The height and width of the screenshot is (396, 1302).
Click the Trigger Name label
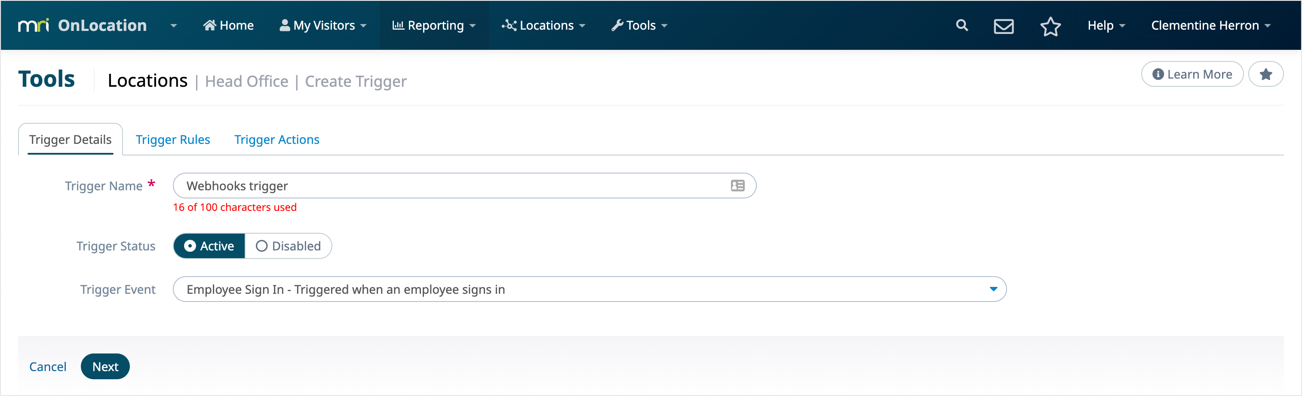click(104, 186)
